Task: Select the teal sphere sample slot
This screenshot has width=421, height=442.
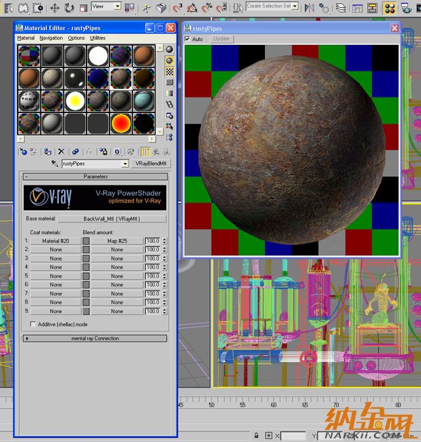Action: pyautogui.click(x=144, y=101)
